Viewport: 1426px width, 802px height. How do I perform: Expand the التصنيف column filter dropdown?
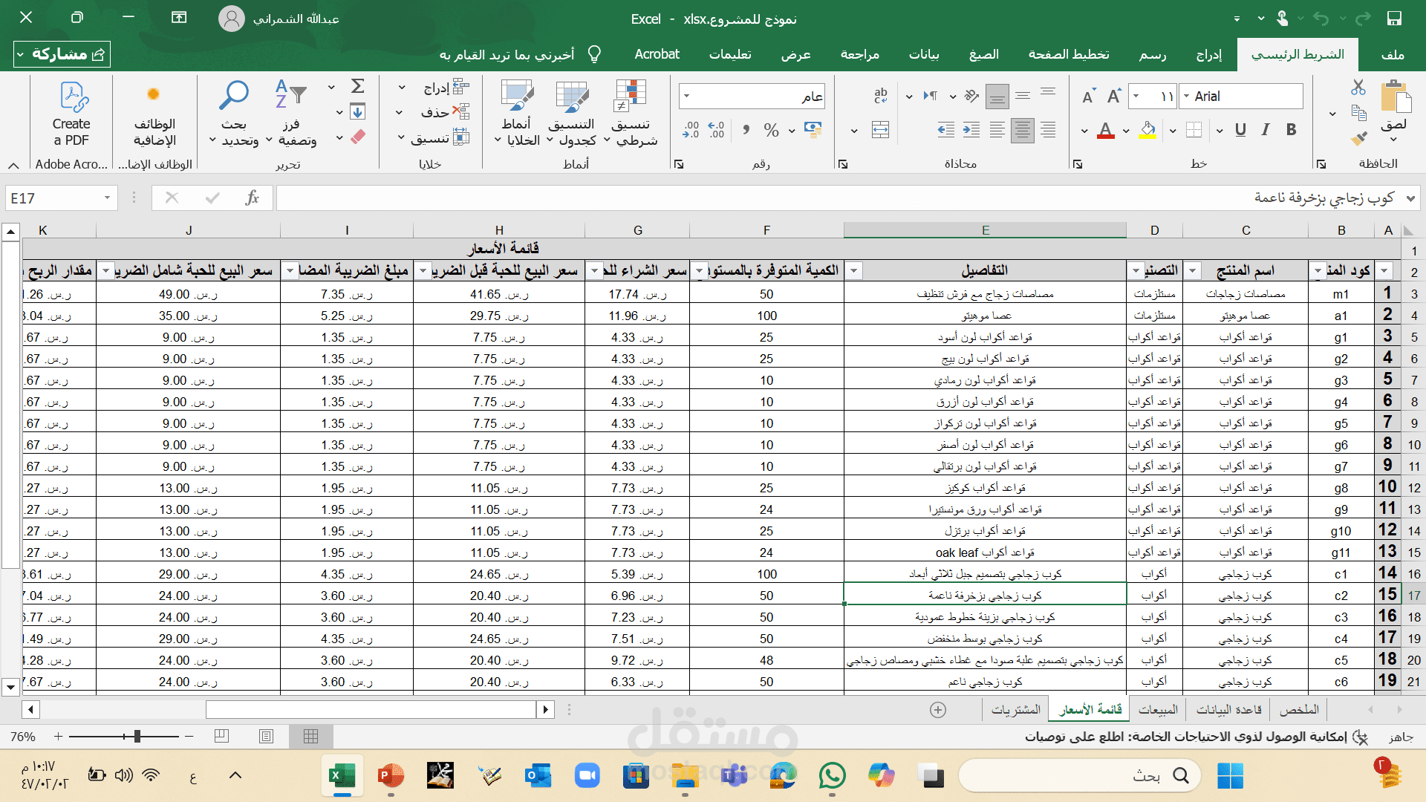coord(1136,271)
